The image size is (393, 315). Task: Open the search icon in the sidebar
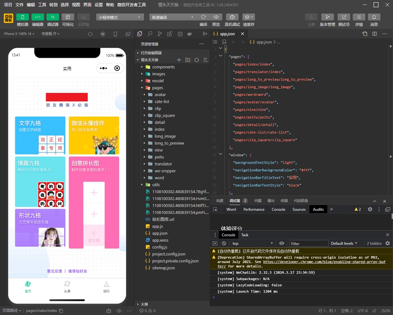[149, 34]
